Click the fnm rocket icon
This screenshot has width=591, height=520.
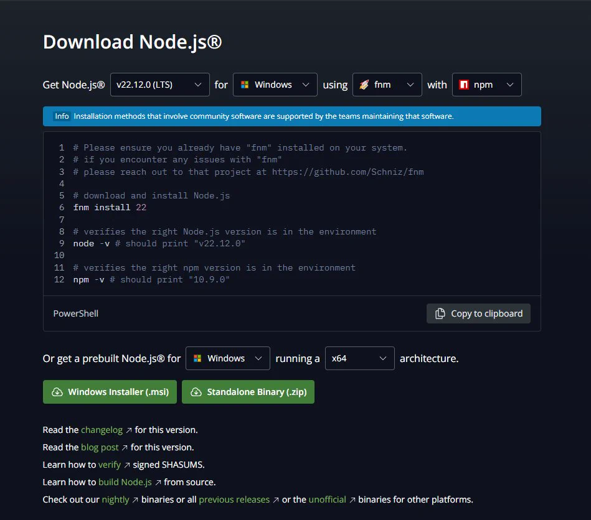pos(364,85)
